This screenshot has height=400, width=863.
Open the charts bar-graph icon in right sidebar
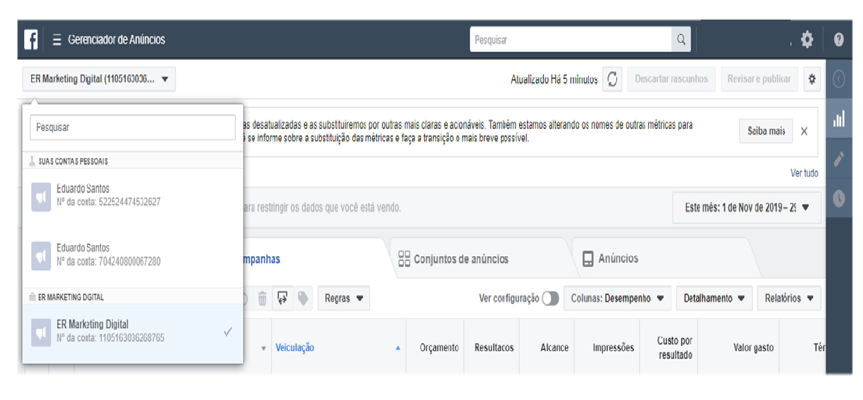tap(839, 120)
